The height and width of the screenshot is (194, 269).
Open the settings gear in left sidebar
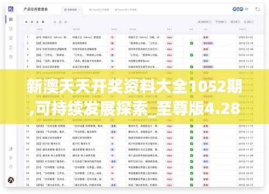click(11, 57)
